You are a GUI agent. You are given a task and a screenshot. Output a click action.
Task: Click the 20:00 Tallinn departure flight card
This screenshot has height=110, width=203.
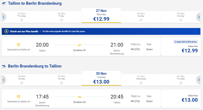81,47
